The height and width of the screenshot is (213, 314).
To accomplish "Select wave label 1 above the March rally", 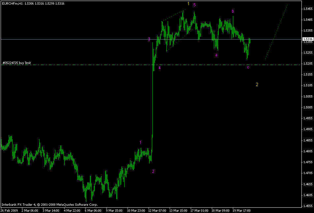I will point(140,142).
